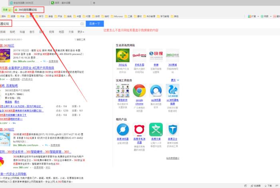
Task: Click the 绿色软件 icon grid thumbnail
Action: 122,91
